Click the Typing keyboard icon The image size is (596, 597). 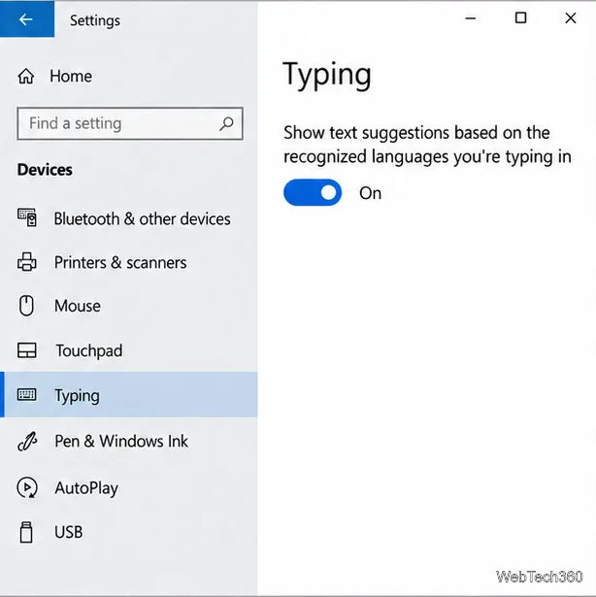click(x=26, y=394)
